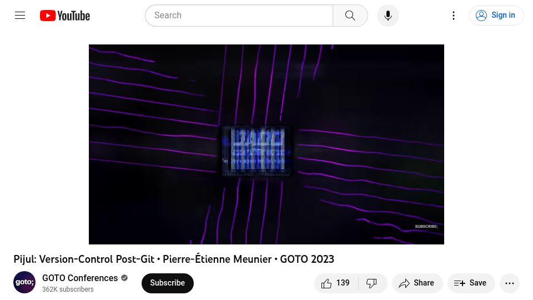The image size is (533, 300).
Task: Start voice search with the microphone
Action: tap(388, 16)
